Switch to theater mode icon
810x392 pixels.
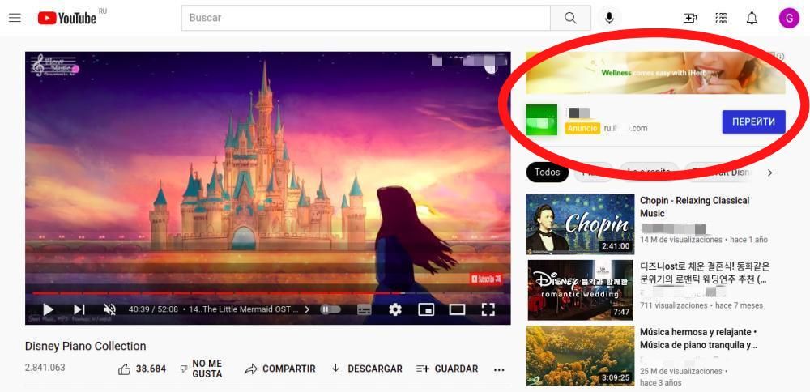[x=457, y=309]
